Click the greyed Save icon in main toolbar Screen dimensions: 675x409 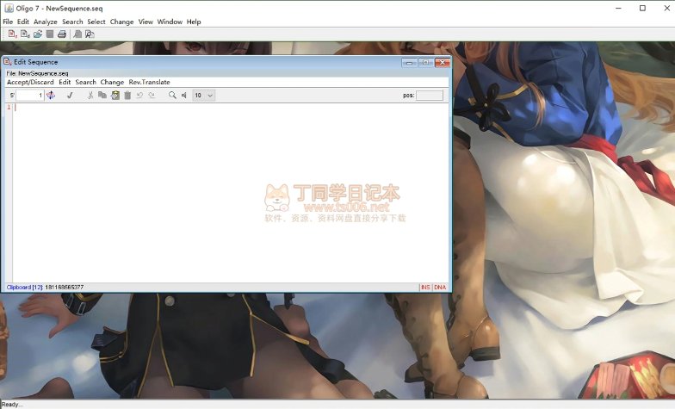(x=50, y=34)
